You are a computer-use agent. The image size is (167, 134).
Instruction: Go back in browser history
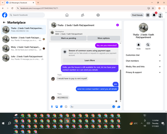pos(3,8)
